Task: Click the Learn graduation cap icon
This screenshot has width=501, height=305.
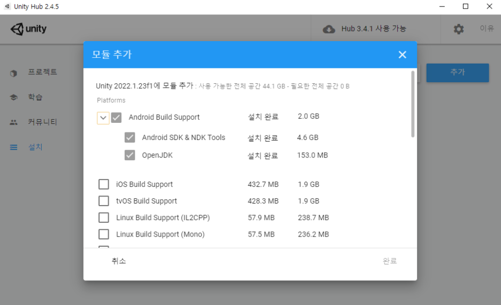Action: click(13, 97)
